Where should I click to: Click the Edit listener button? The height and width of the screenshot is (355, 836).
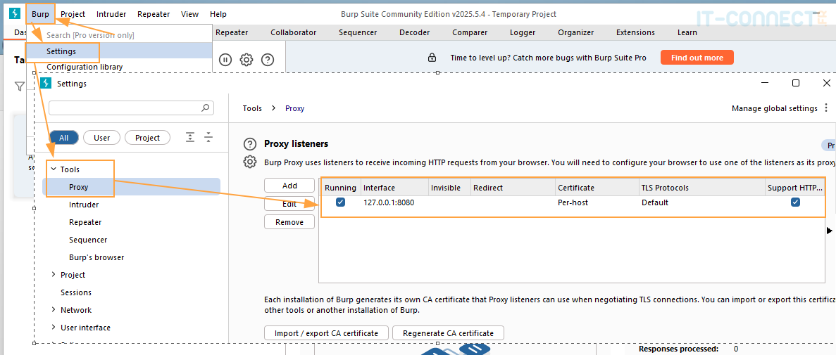pos(289,204)
